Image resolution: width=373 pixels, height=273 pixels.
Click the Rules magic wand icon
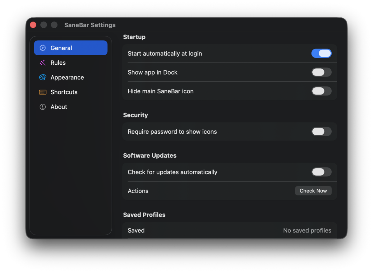point(43,62)
